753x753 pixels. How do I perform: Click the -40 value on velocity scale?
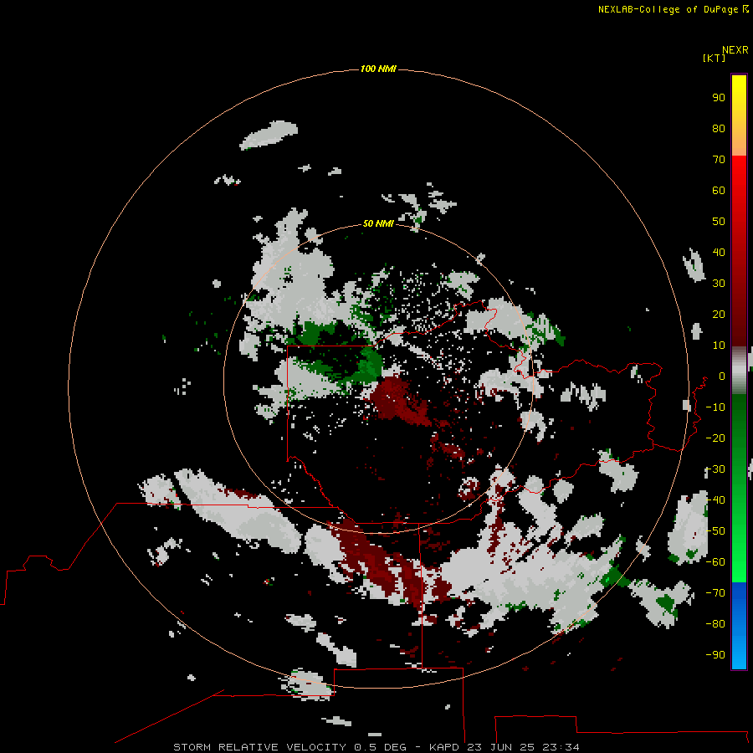tap(715, 500)
